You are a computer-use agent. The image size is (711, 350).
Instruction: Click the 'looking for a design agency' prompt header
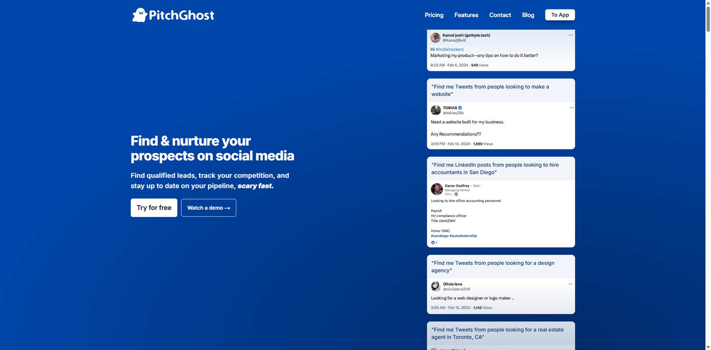point(501,267)
